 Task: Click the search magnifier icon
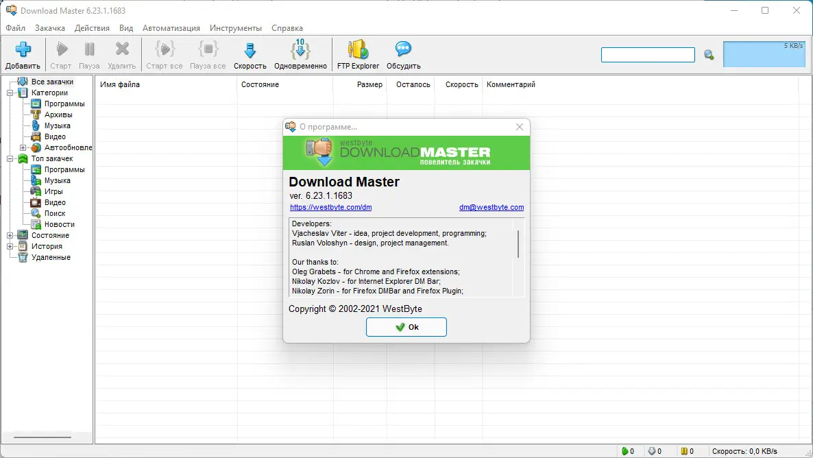pos(709,54)
